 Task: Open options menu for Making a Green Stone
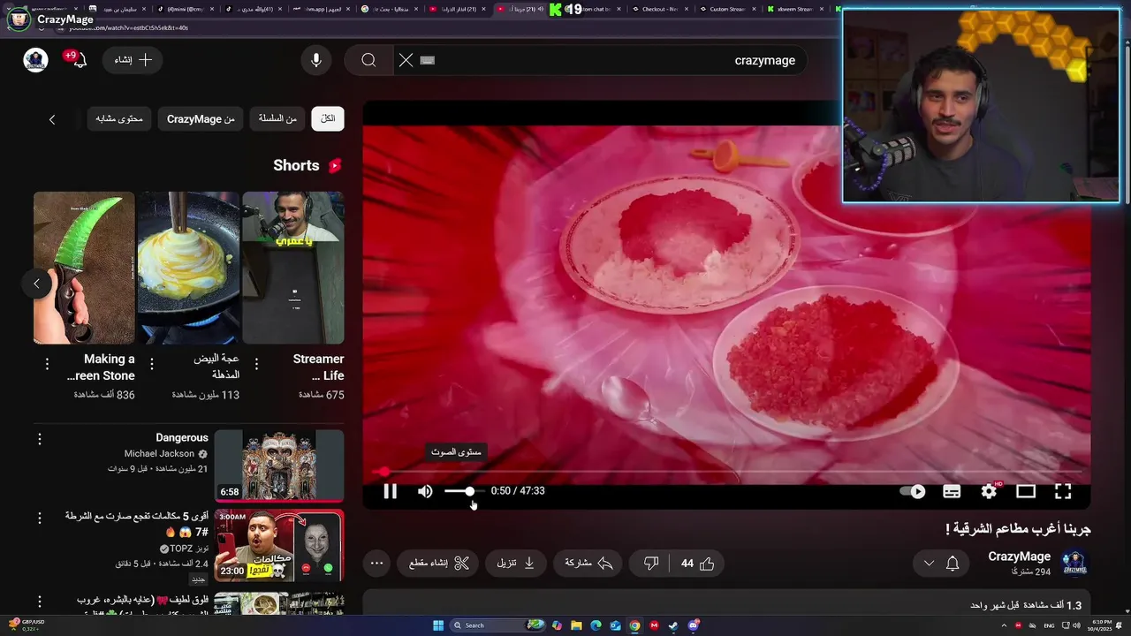click(47, 363)
